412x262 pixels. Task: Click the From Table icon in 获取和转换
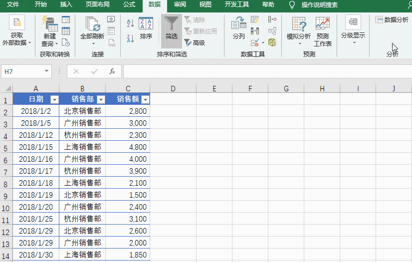(66, 31)
